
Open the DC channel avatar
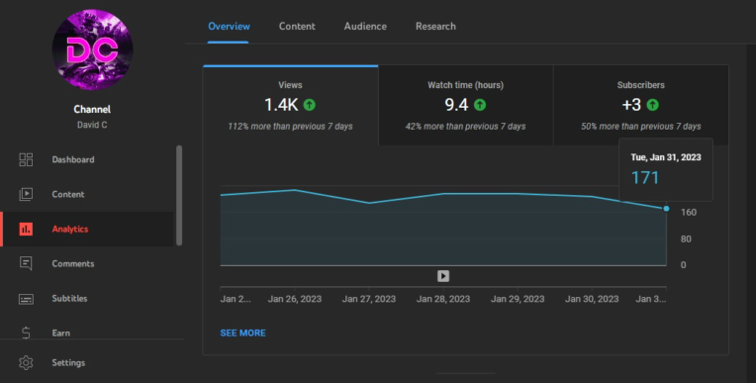pyautogui.click(x=92, y=49)
